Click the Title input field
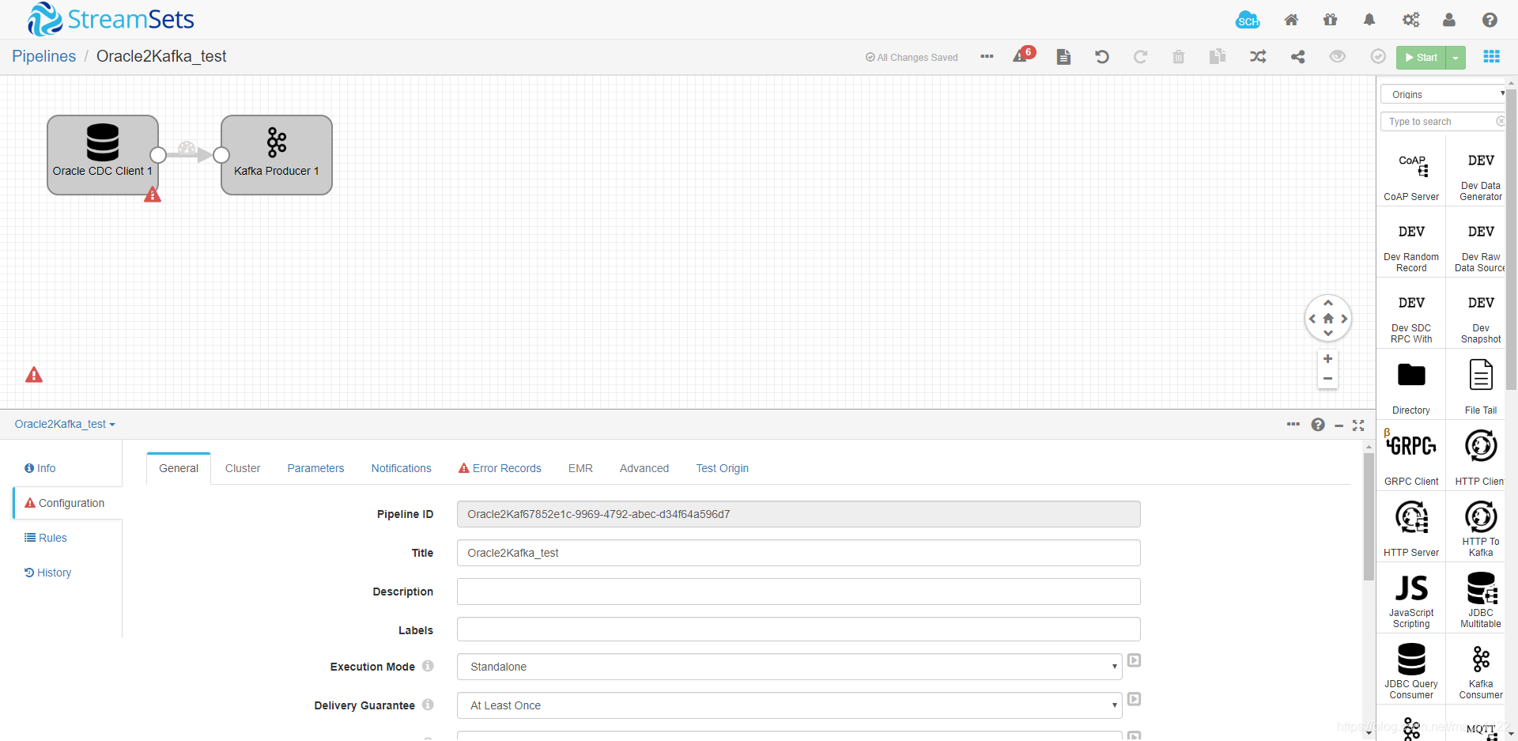The width and height of the screenshot is (1518, 741). pyautogui.click(x=799, y=553)
